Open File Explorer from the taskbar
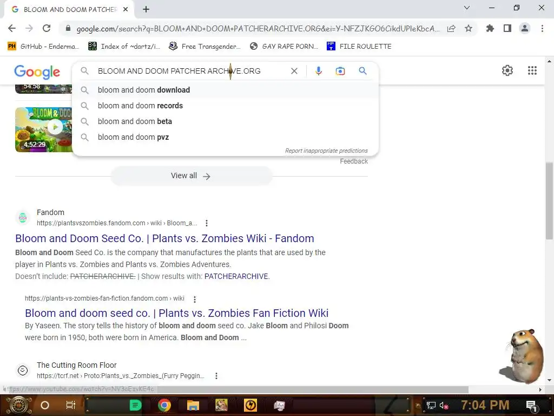 point(193,405)
